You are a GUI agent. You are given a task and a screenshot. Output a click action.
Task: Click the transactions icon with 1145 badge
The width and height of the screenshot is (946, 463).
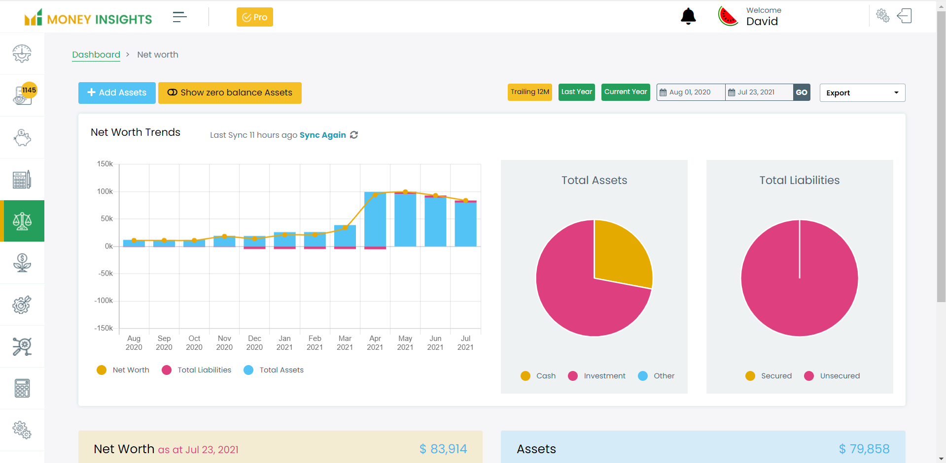(x=22, y=95)
